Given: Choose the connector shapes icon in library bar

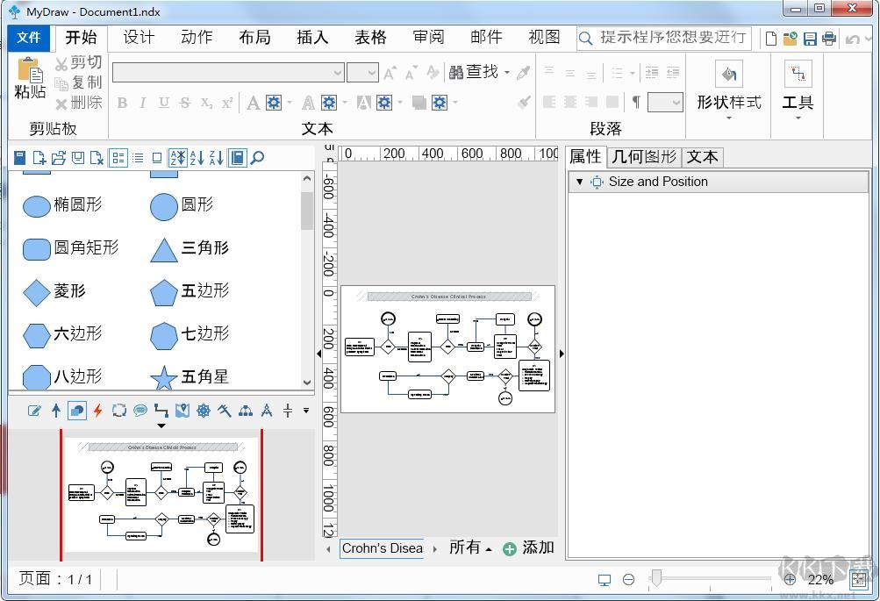Looking at the screenshot, I should pos(161,410).
